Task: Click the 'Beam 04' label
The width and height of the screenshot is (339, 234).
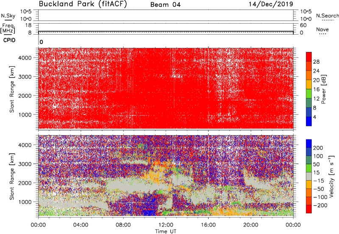Action: (x=165, y=5)
